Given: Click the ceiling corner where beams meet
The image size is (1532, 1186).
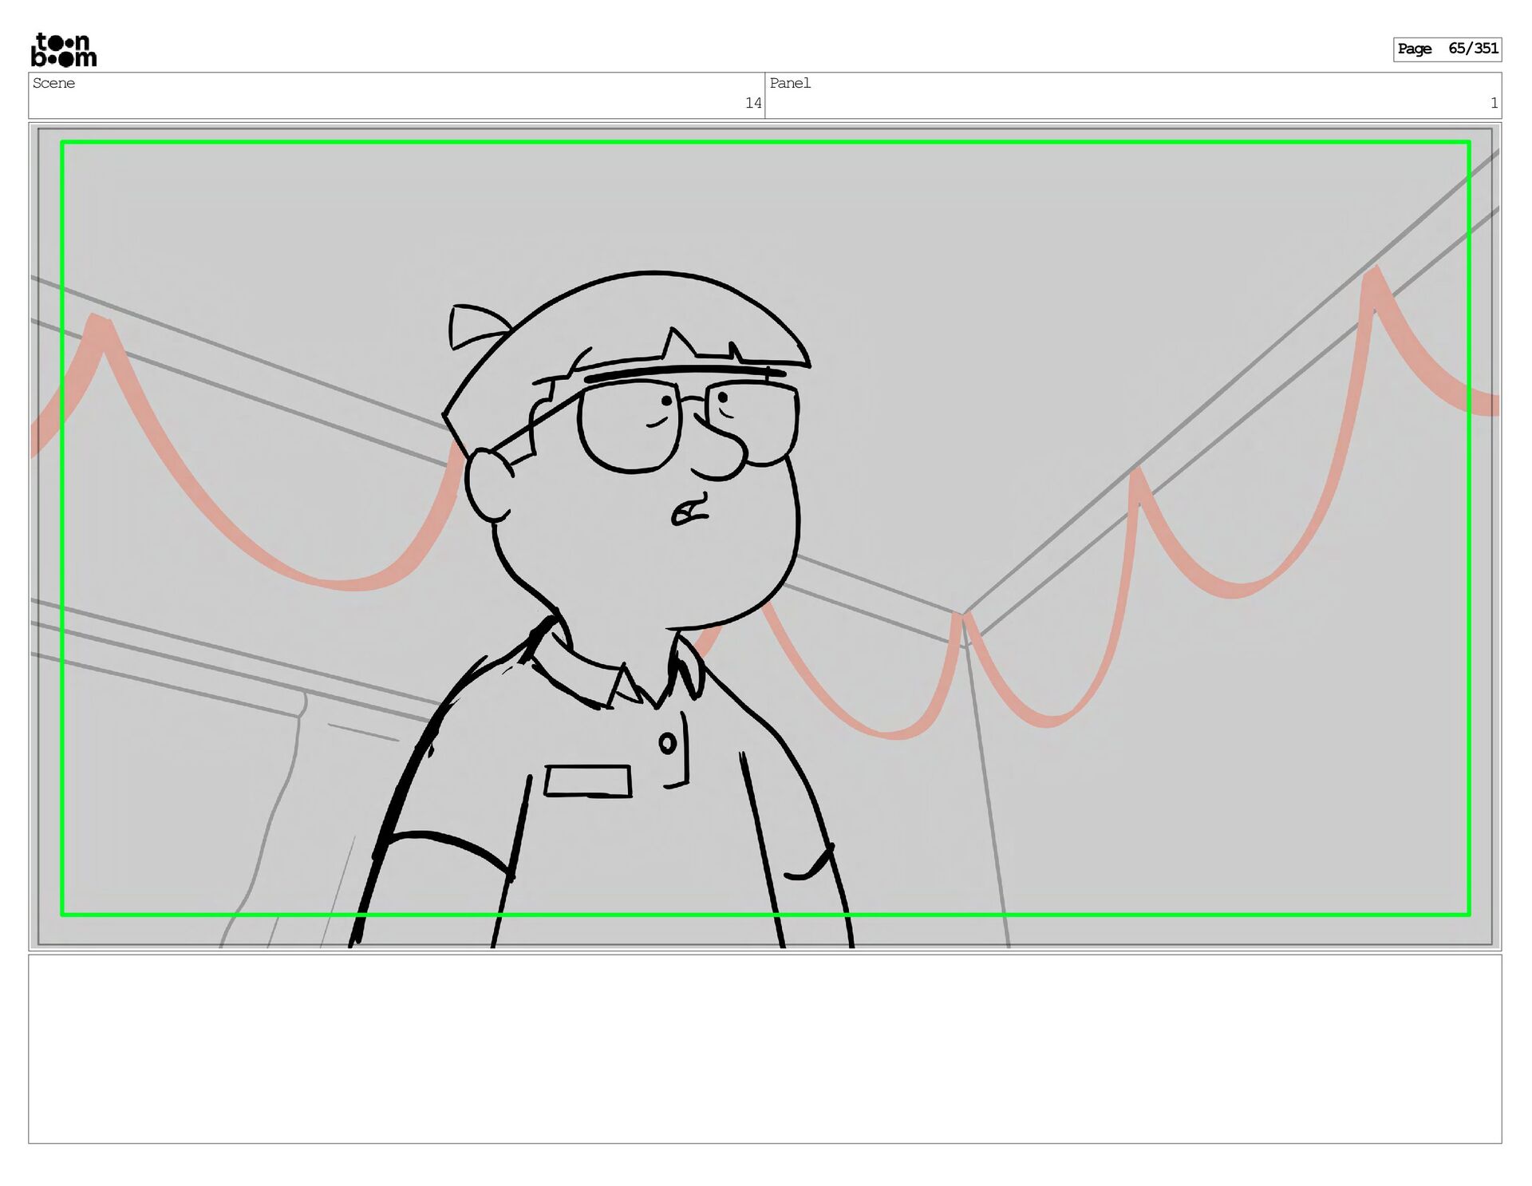Looking at the screenshot, I should click(962, 615).
